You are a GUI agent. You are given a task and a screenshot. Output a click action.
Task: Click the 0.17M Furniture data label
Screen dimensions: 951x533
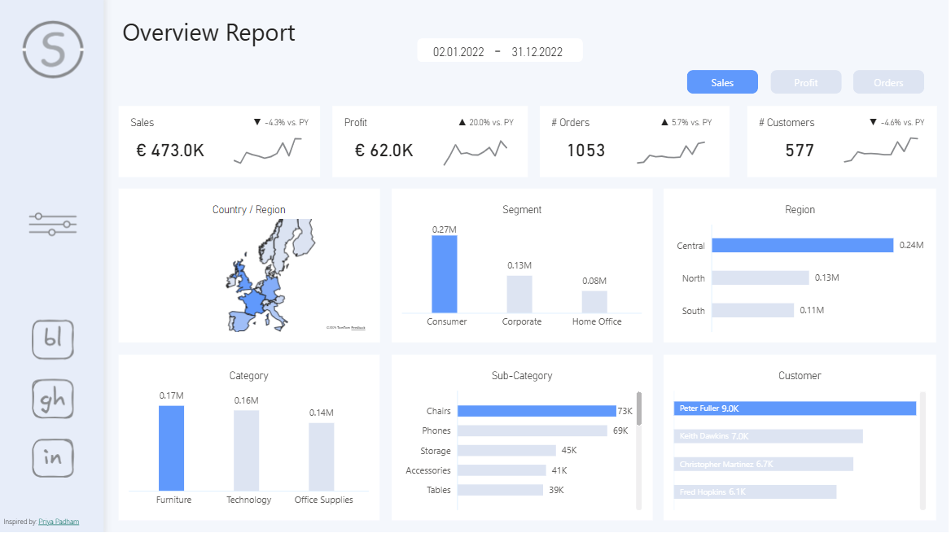click(172, 396)
